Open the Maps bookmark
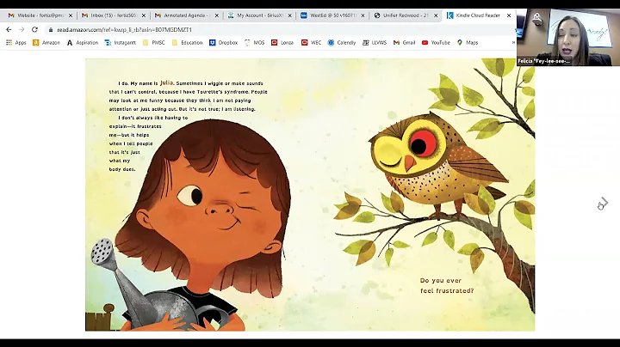Image resolution: width=620 pixels, height=347 pixels. [468, 43]
